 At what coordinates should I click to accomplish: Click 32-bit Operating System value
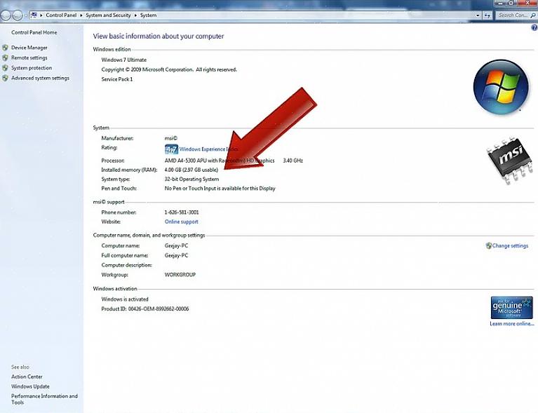tap(191, 179)
